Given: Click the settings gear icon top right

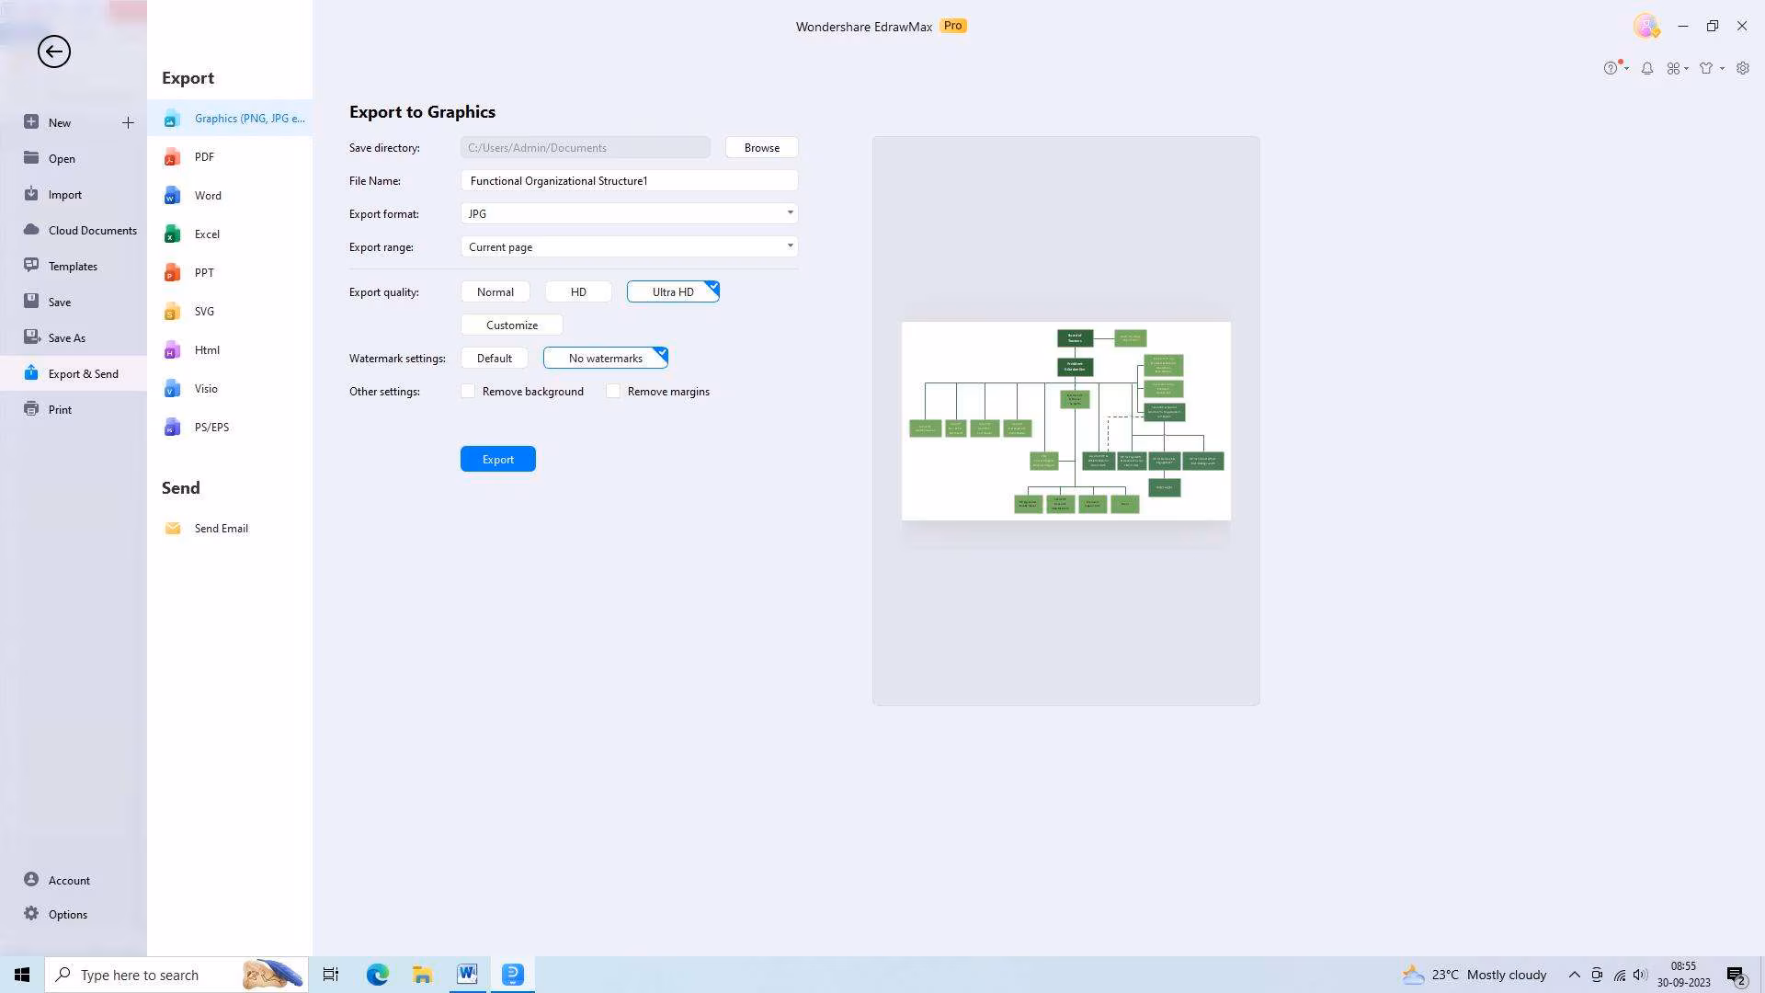Looking at the screenshot, I should [x=1742, y=68].
